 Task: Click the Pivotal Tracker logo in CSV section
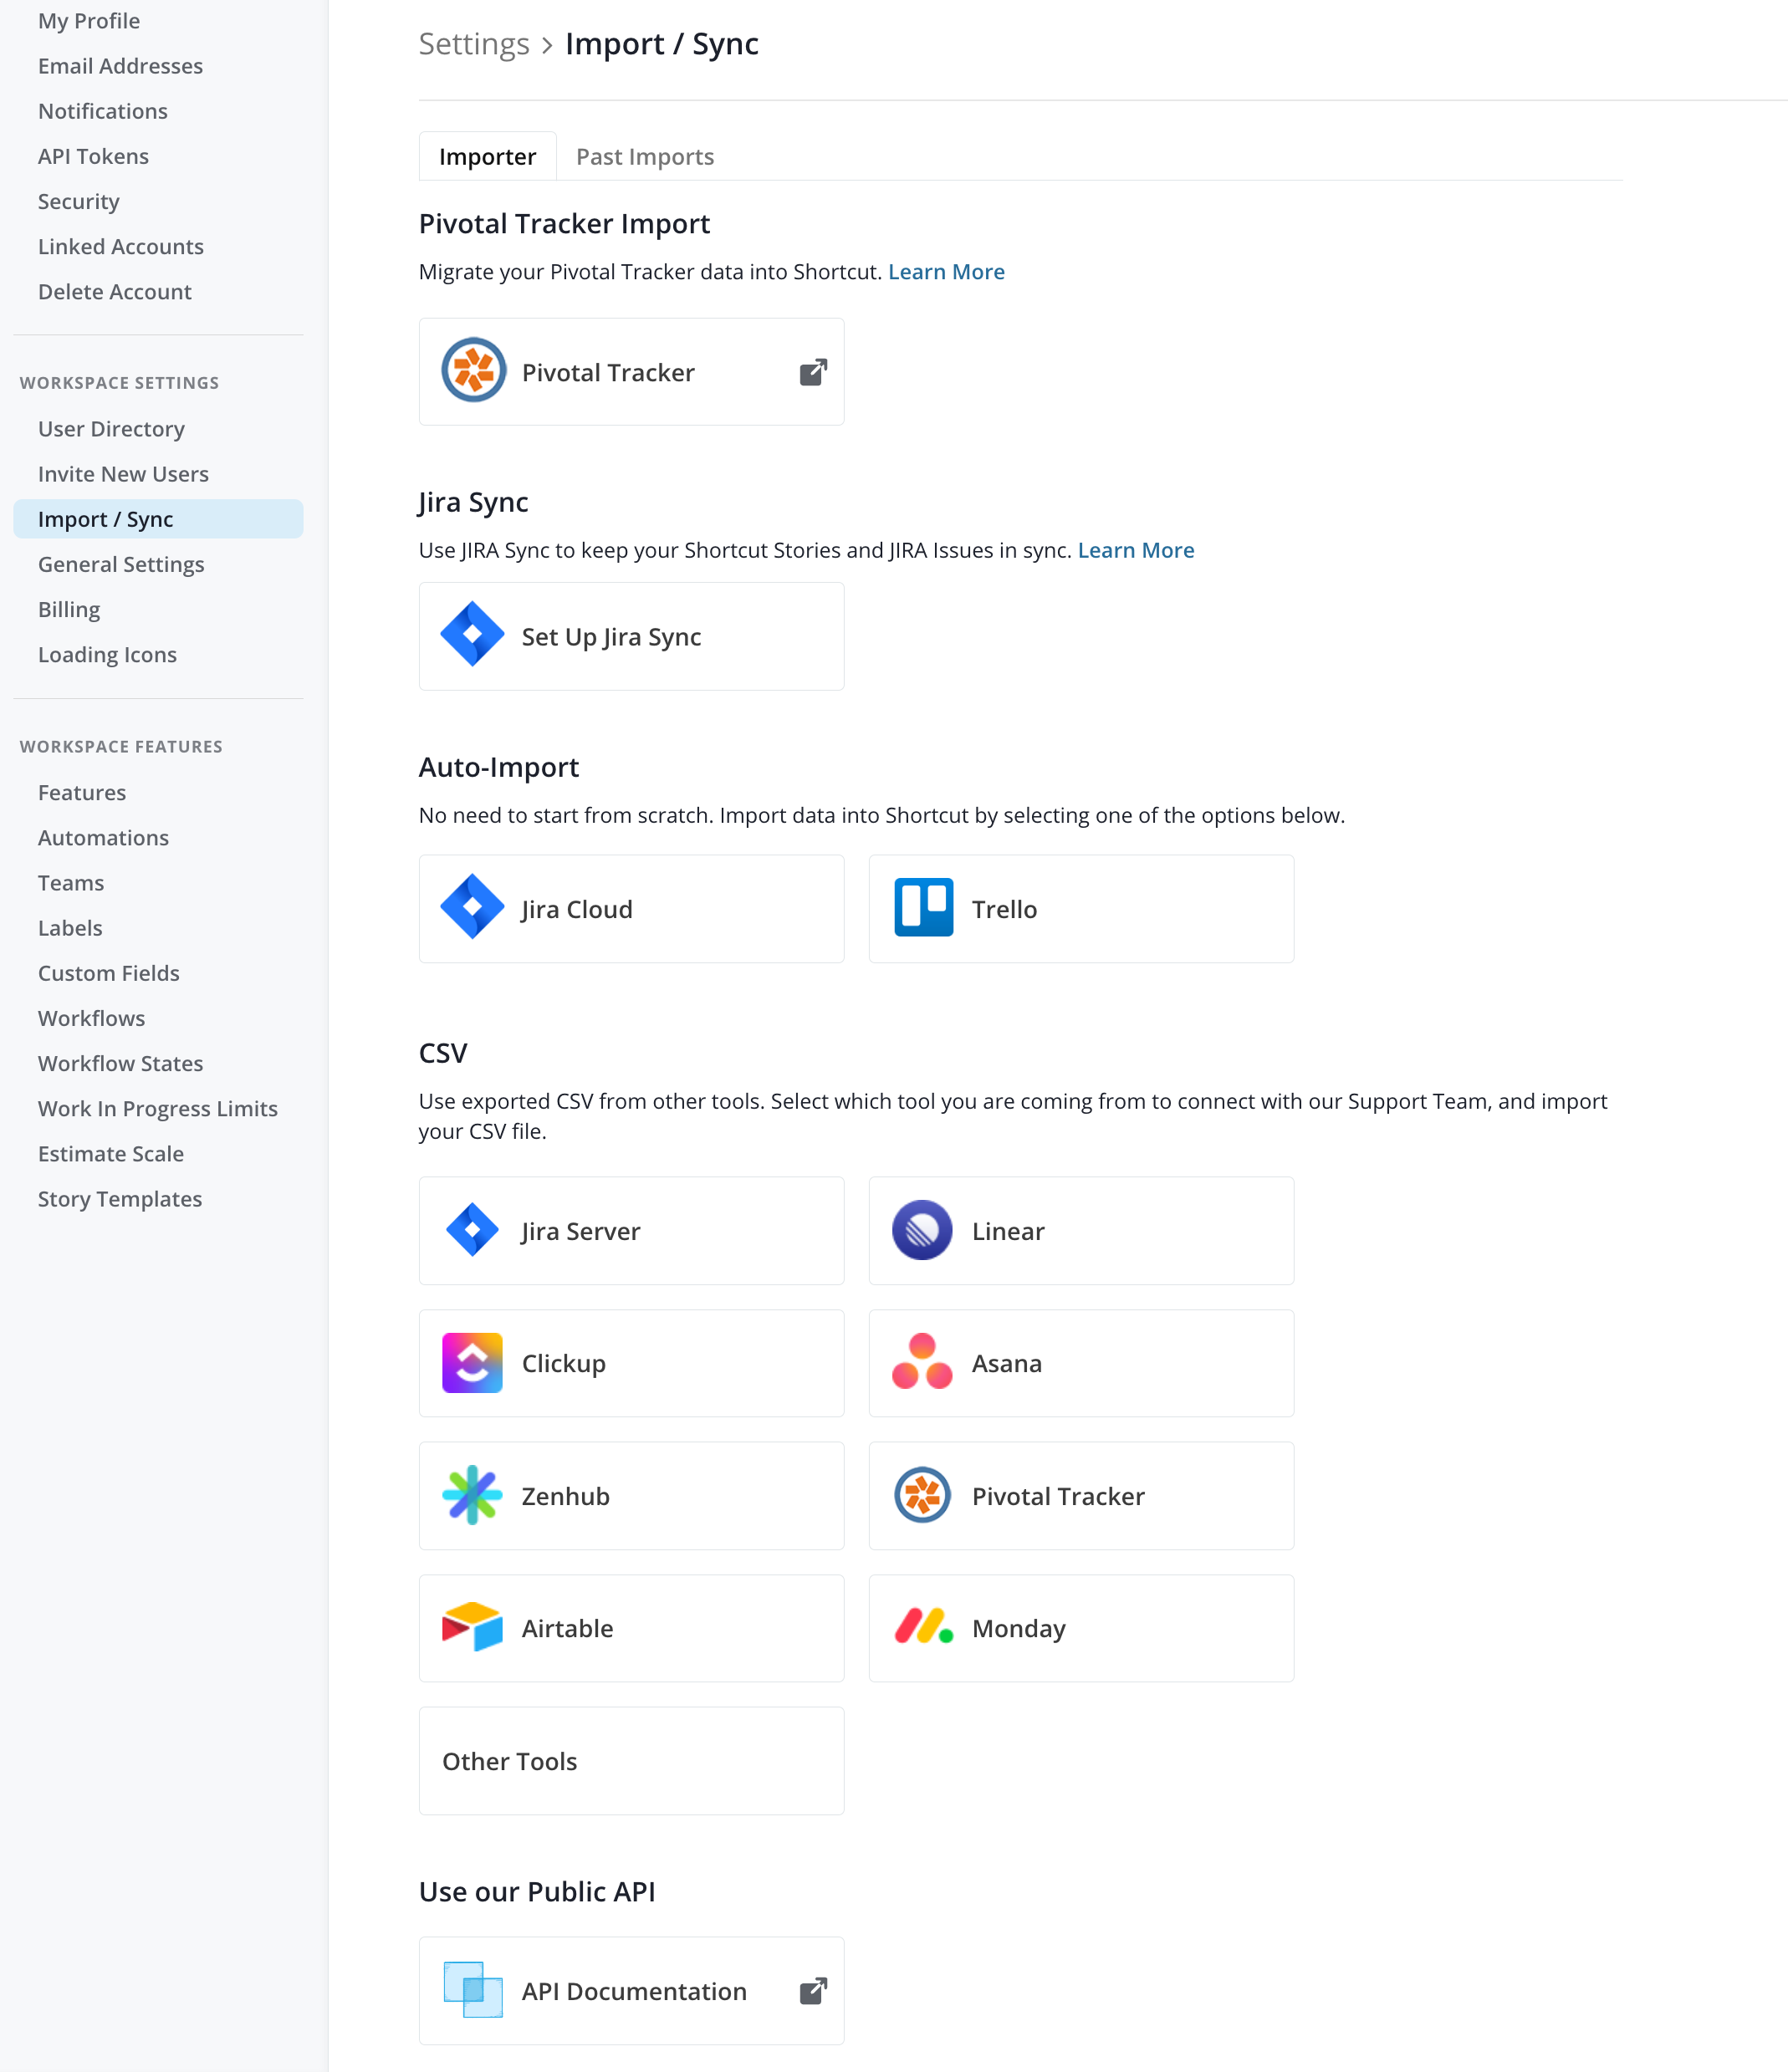[922, 1495]
